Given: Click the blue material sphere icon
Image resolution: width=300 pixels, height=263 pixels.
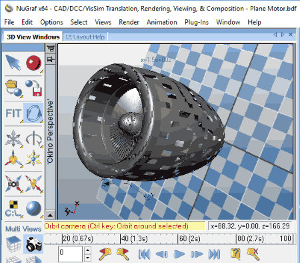Looking at the screenshot, I should click(x=33, y=209).
